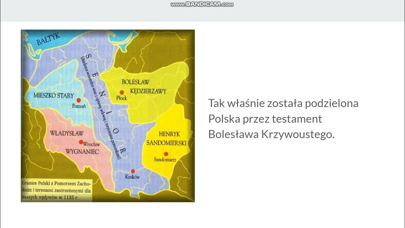405x228 pixels.
Task: Click the map legend caption about 1135 r.
Action: pyautogui.click(x=56, y=190)
